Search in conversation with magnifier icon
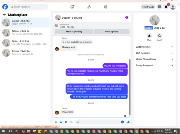 pyautogui.click(x=159, y=36)
